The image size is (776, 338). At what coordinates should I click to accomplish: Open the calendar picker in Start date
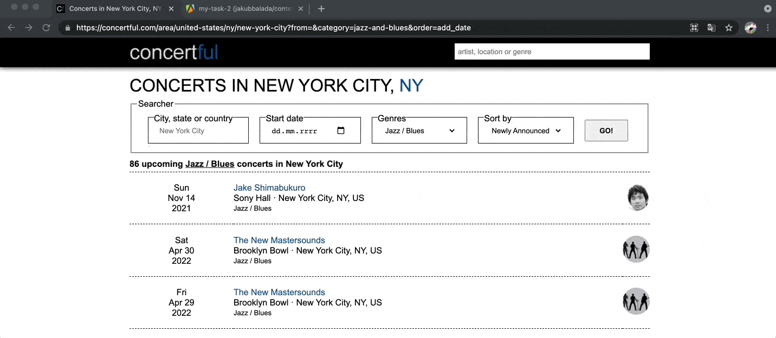tap(341, 131)
